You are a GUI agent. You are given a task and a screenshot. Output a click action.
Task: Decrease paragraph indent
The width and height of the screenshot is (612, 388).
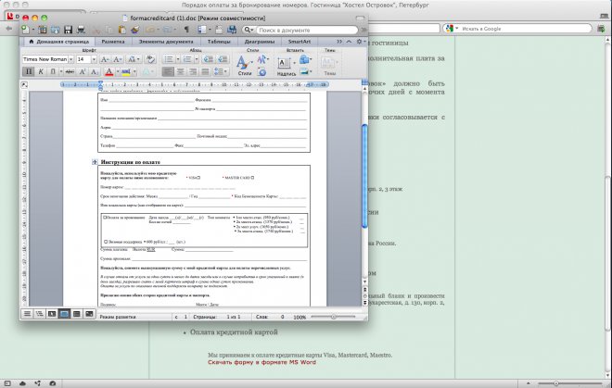click(x=209, y=59)
